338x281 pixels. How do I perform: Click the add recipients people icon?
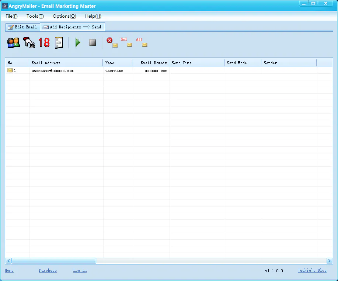click(13, 42)
